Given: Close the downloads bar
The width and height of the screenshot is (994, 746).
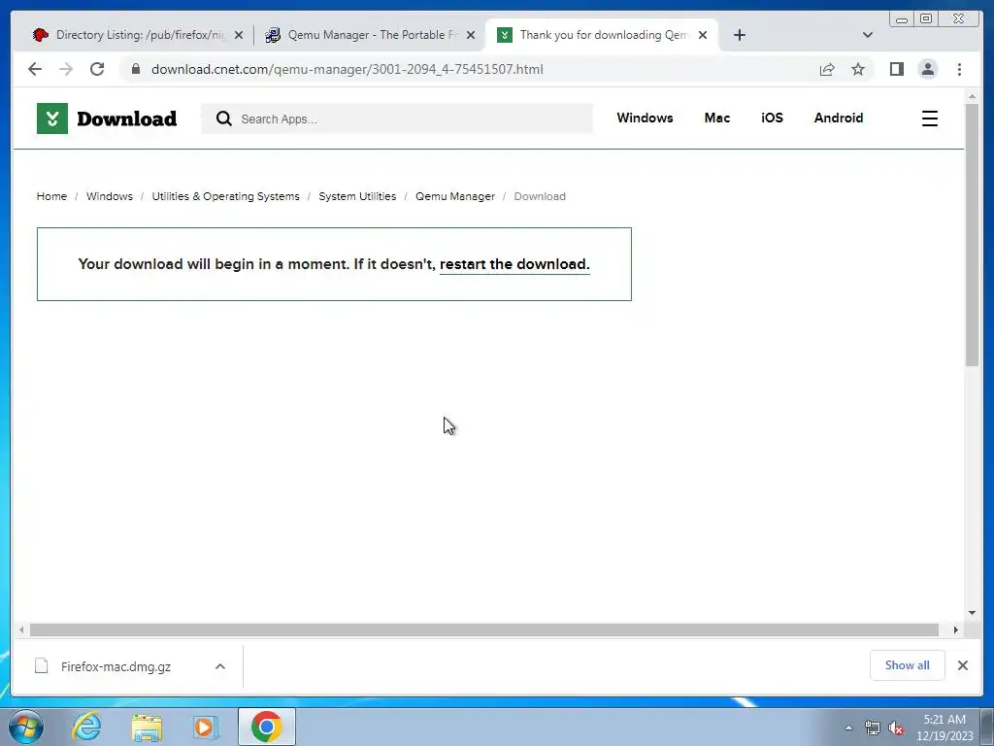Looking at the screenshot, I should click(x=962, y=665).
